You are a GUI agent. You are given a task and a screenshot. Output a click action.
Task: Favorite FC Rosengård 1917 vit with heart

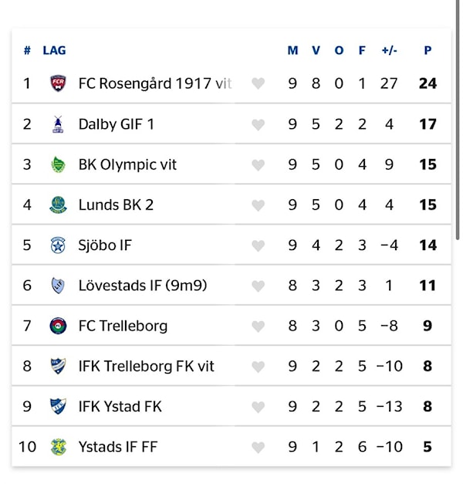[x=259, y=83]
